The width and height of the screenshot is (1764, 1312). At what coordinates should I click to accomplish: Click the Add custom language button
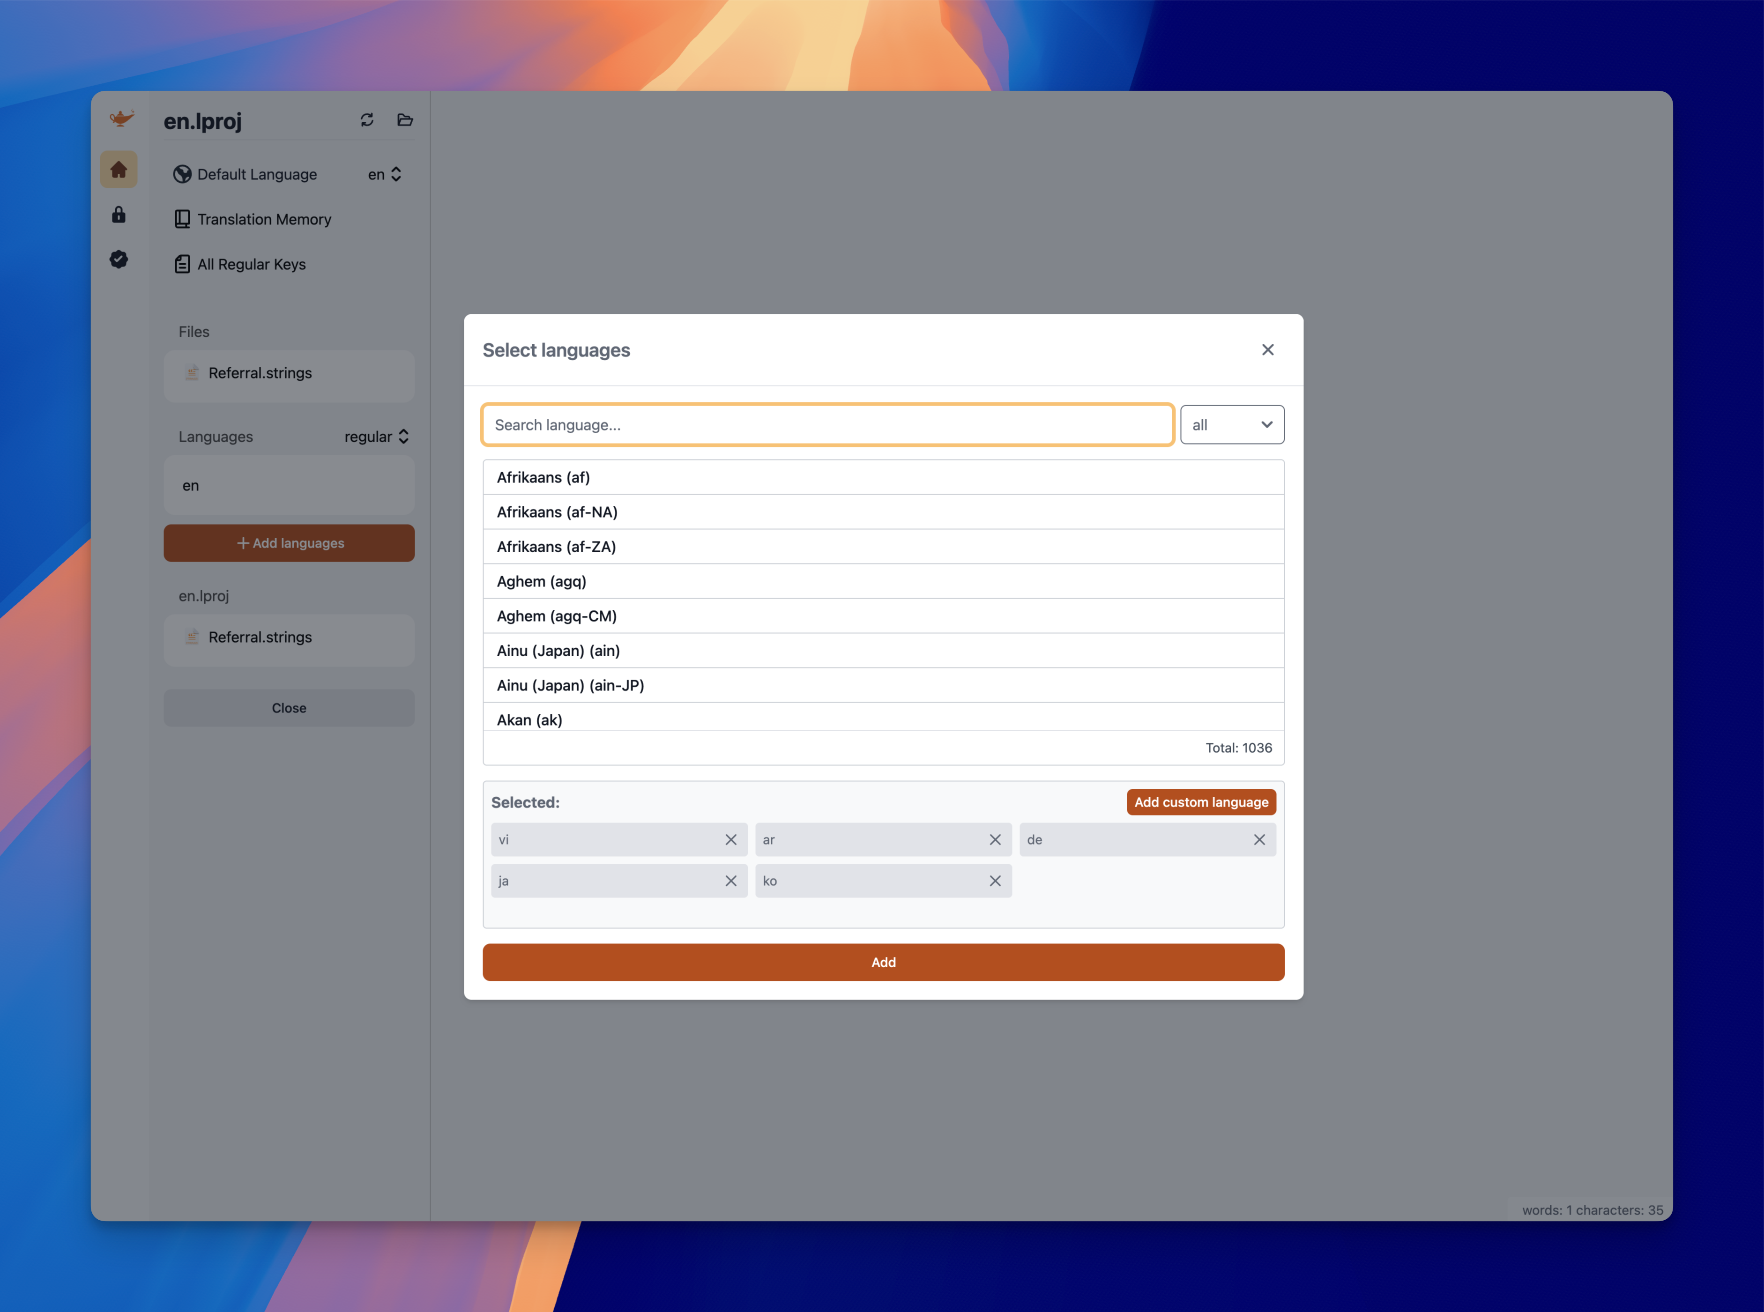1201,802
